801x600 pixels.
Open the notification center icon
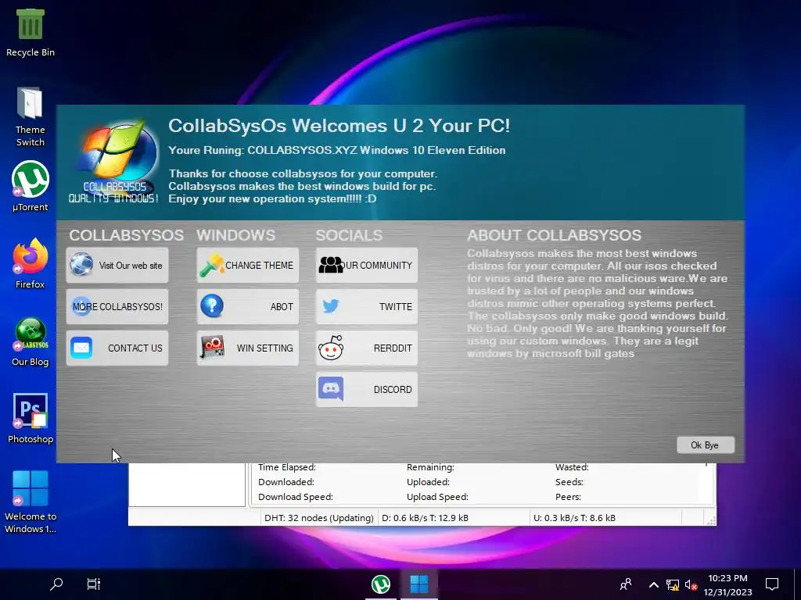772,584
